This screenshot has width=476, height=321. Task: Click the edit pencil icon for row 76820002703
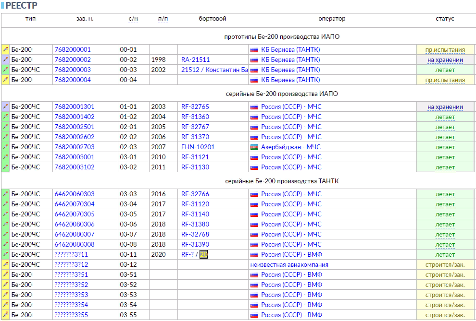pyautogui.click(x=5, y=146)
